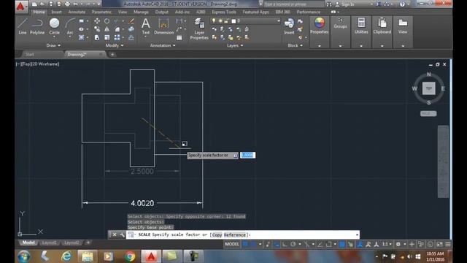The height and width of the screenshot is (263, 467).
Task: Click the customization hamburger icon in status bar
Action: pyautogui.click(x=448, y=244)
